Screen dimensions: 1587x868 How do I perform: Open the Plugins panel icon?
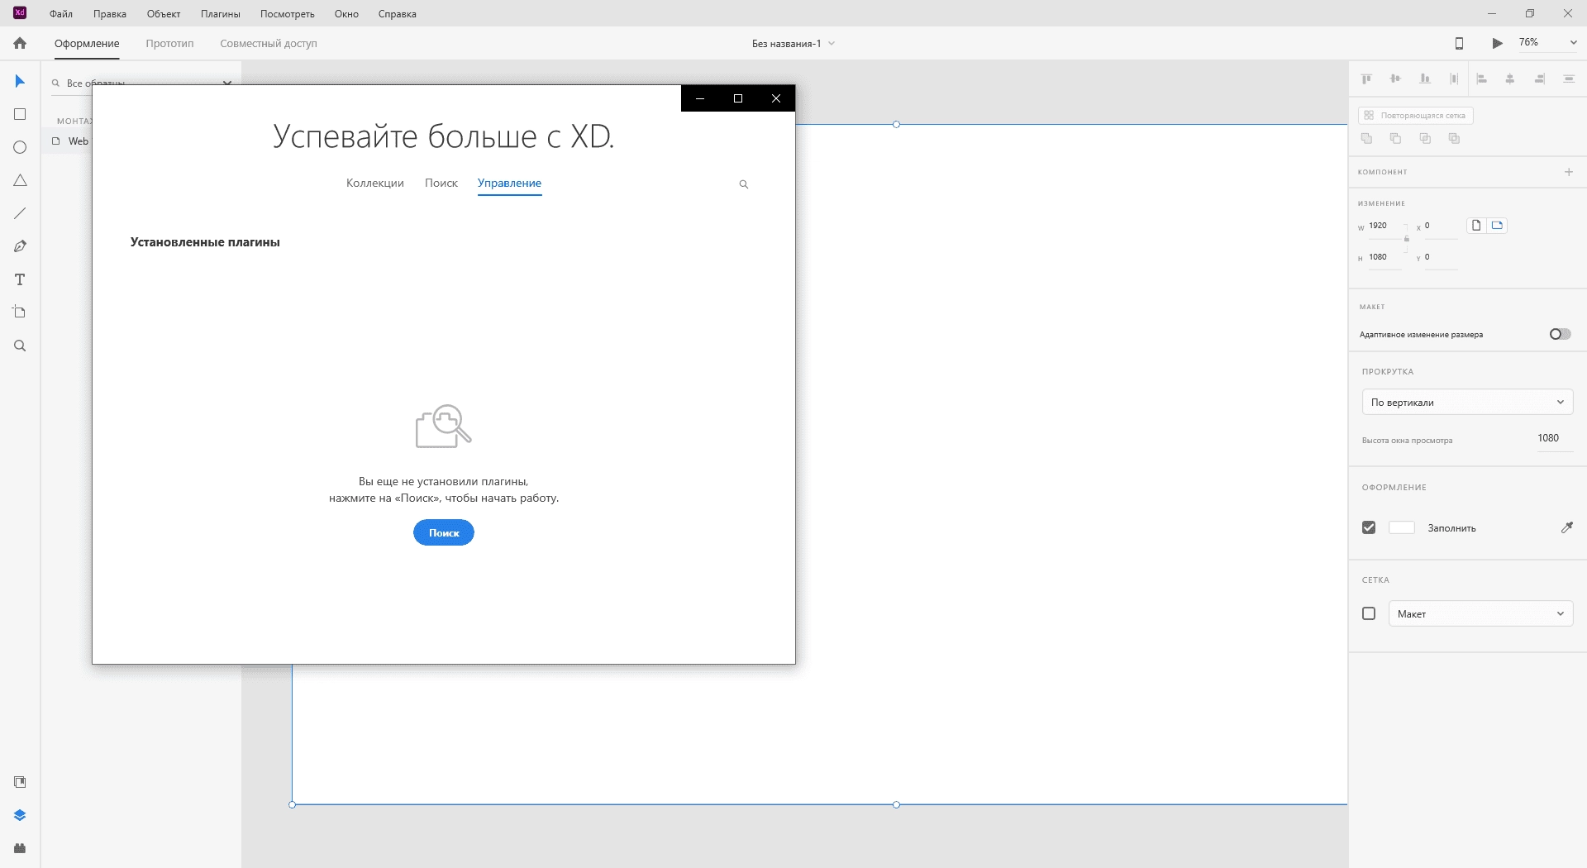[x=20, y=848]
